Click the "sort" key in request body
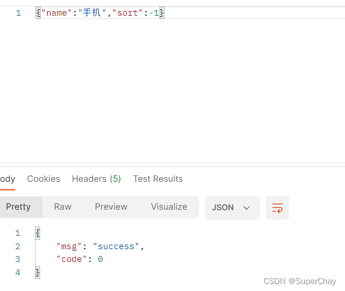This screenshot has width=345, height=291. [x=127, y=13]
